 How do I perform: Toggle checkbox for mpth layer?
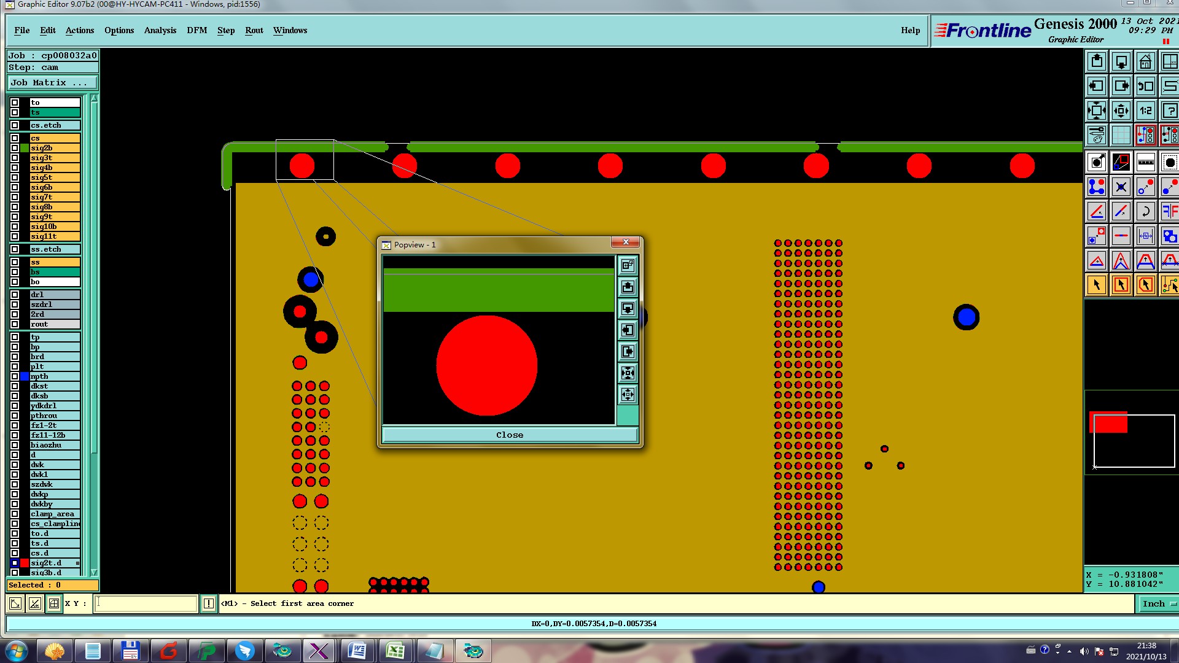(x=15, y=376)
